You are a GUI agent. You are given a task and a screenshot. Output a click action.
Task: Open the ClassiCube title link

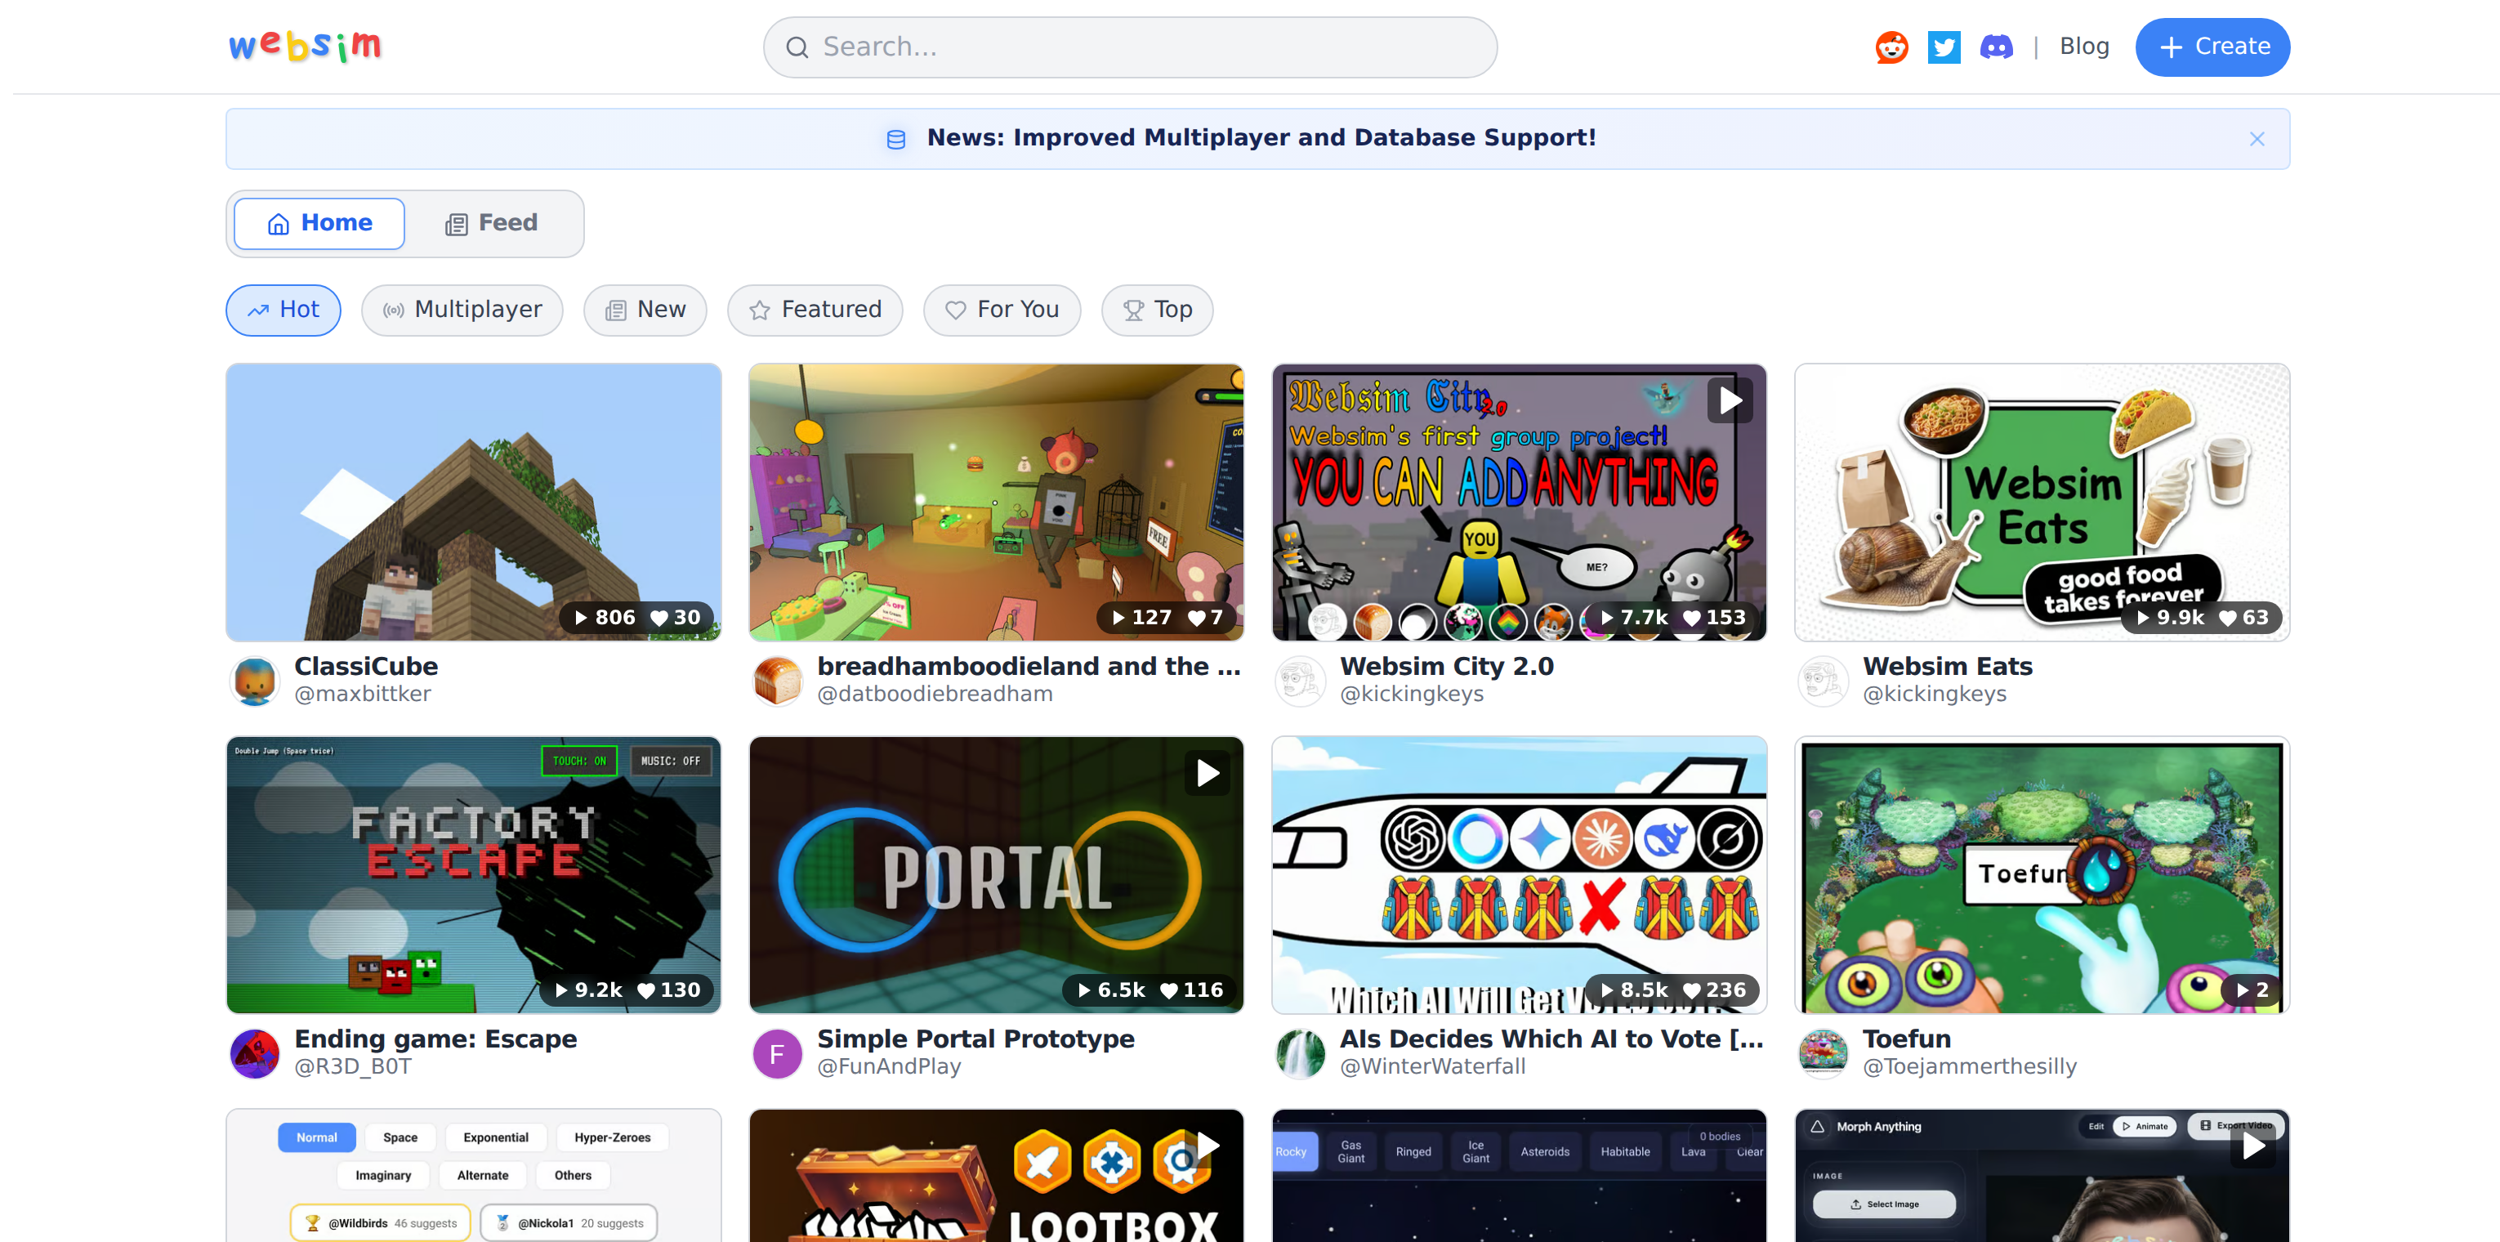(x=366, y=667)
